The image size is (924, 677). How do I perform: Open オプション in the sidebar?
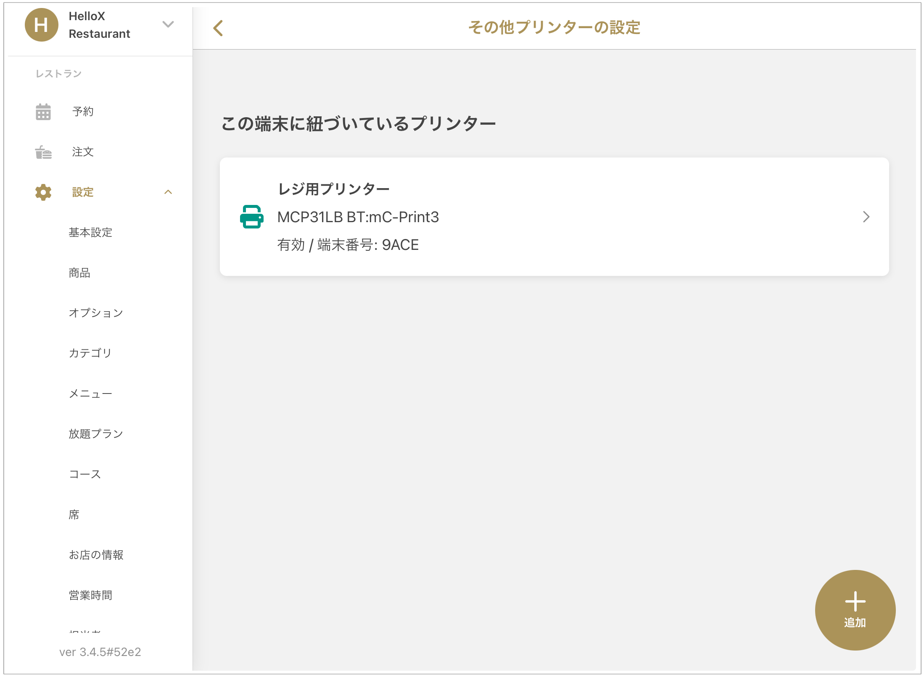pyautogui.click(x=96, y=313)
